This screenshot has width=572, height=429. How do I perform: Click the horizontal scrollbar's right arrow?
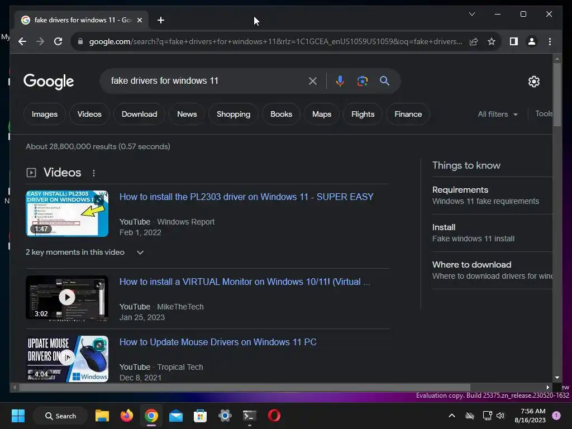[x=547, y=388]
